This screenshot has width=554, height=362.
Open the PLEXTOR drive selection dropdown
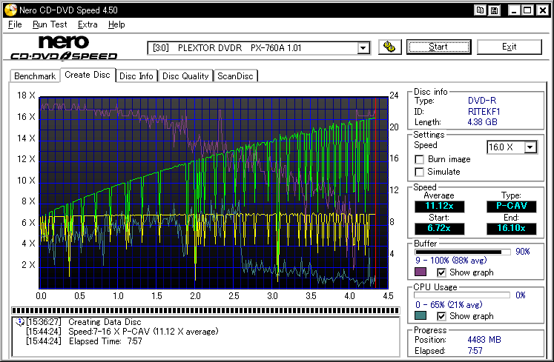363,48
